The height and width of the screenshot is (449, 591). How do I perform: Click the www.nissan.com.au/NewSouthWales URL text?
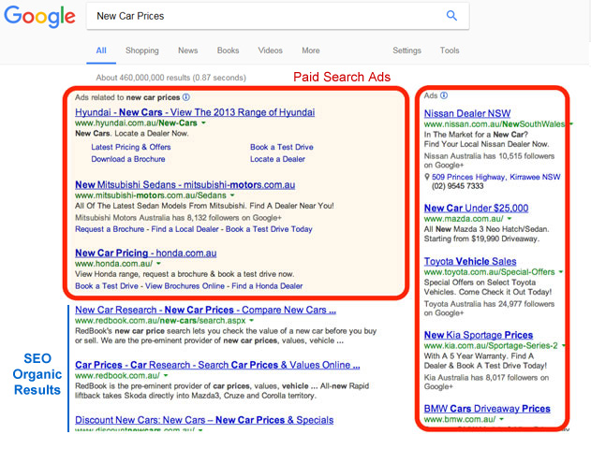point(495,123)
